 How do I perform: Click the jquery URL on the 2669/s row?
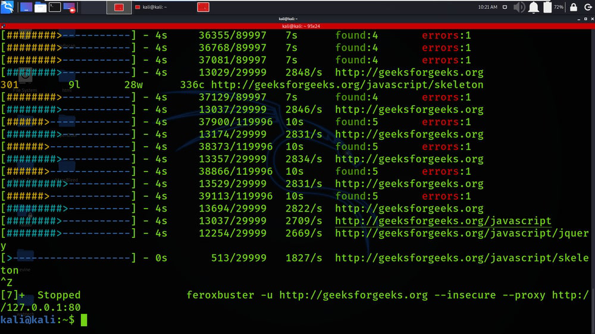462,233
